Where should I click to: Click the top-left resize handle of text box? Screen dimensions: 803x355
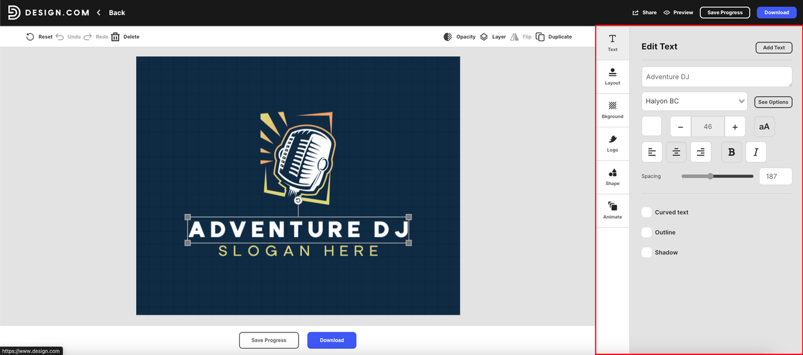(x=188, y=217)
